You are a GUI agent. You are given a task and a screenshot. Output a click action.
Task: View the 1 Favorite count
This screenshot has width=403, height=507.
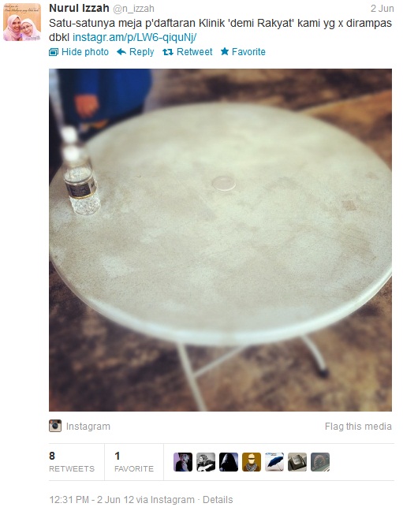(134, 462)
